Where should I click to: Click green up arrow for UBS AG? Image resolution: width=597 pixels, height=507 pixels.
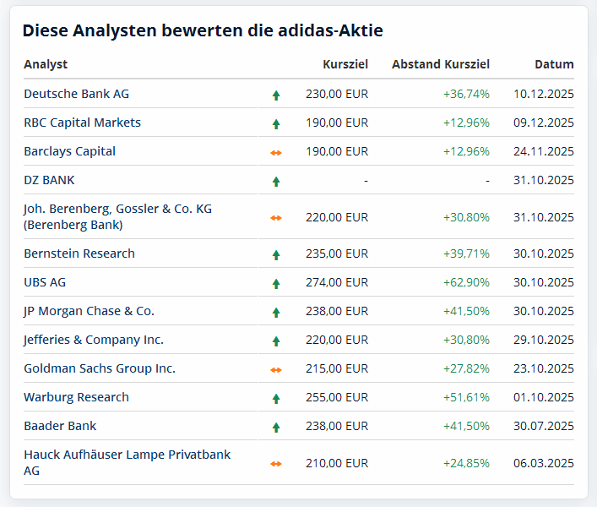[276, 284]
